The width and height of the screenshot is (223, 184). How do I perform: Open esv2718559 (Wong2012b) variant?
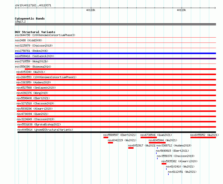pyautogui.click(x=32, y=61)
